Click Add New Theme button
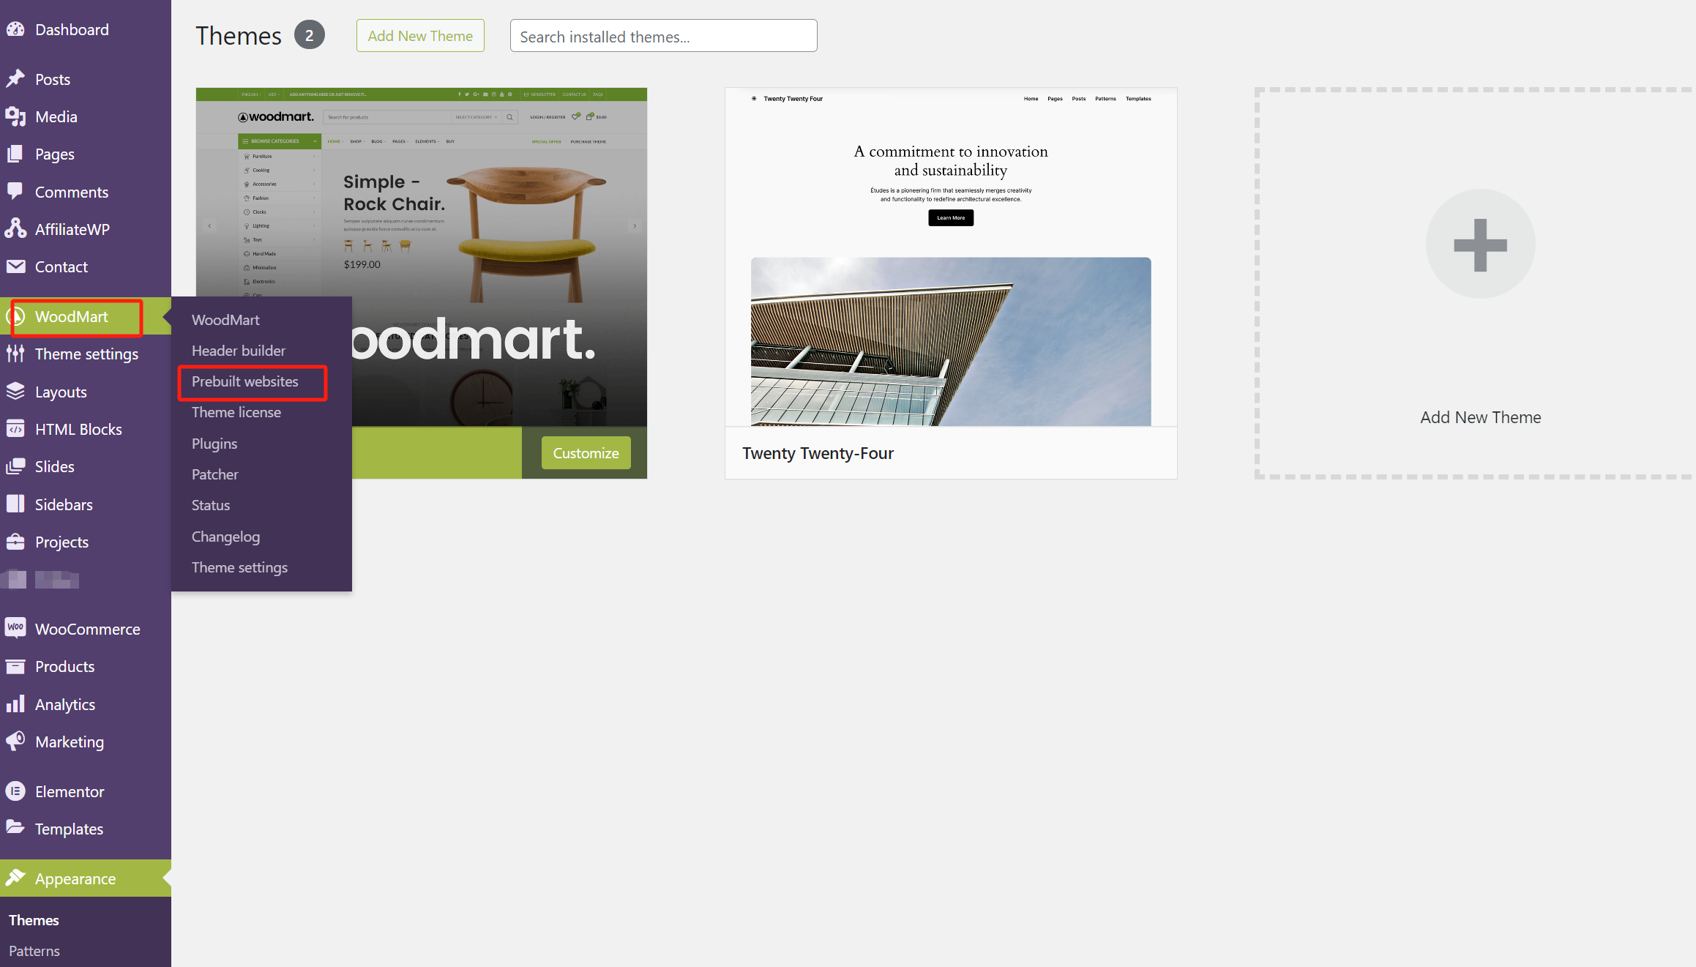Viewport: 1696px width, 967px height. click(420, 34)
